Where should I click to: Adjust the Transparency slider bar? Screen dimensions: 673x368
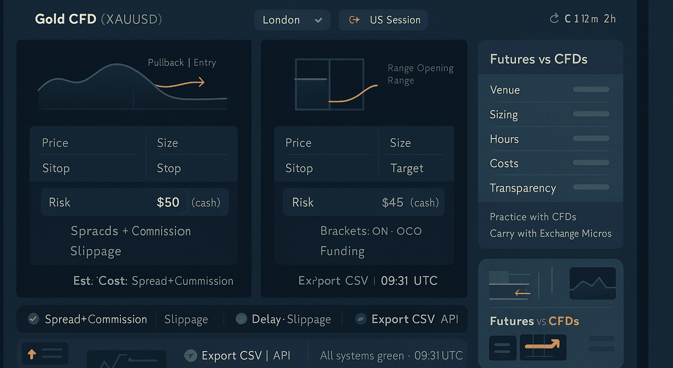tap(591, 187)
